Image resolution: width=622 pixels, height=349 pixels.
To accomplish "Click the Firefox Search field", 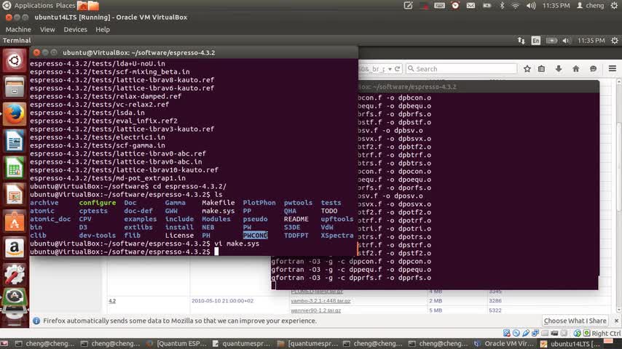I will 461,69.
